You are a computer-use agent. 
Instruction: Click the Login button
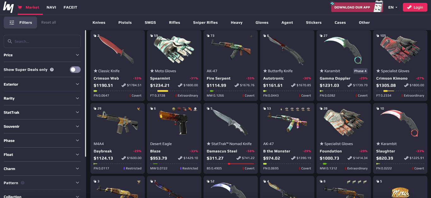(415, 7)
